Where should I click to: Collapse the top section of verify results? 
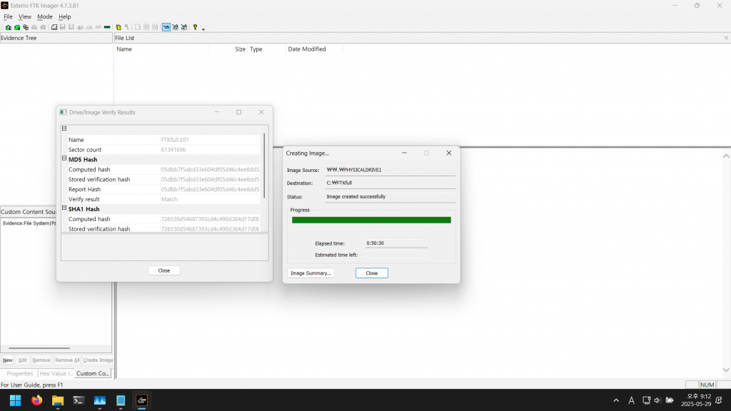tap(64, 128)
